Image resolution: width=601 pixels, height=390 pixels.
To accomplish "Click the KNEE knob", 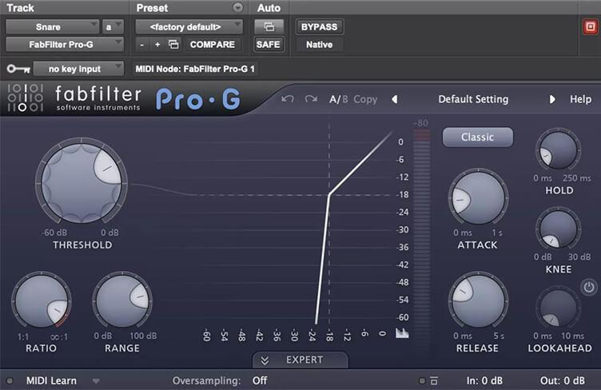I will [558, 229].
